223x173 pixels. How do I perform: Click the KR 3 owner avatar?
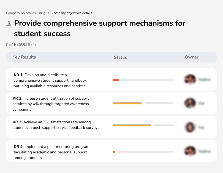tap(190, 127)
